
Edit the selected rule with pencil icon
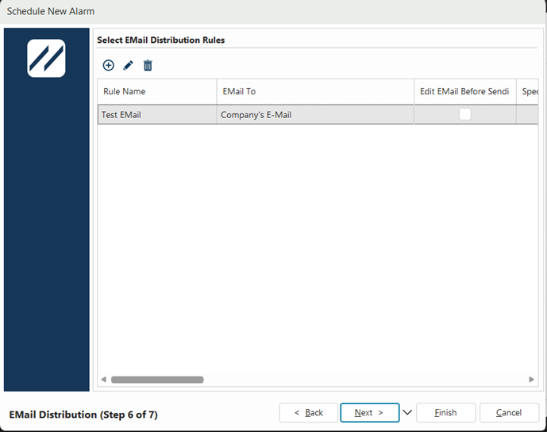click(x=128, y=65)
